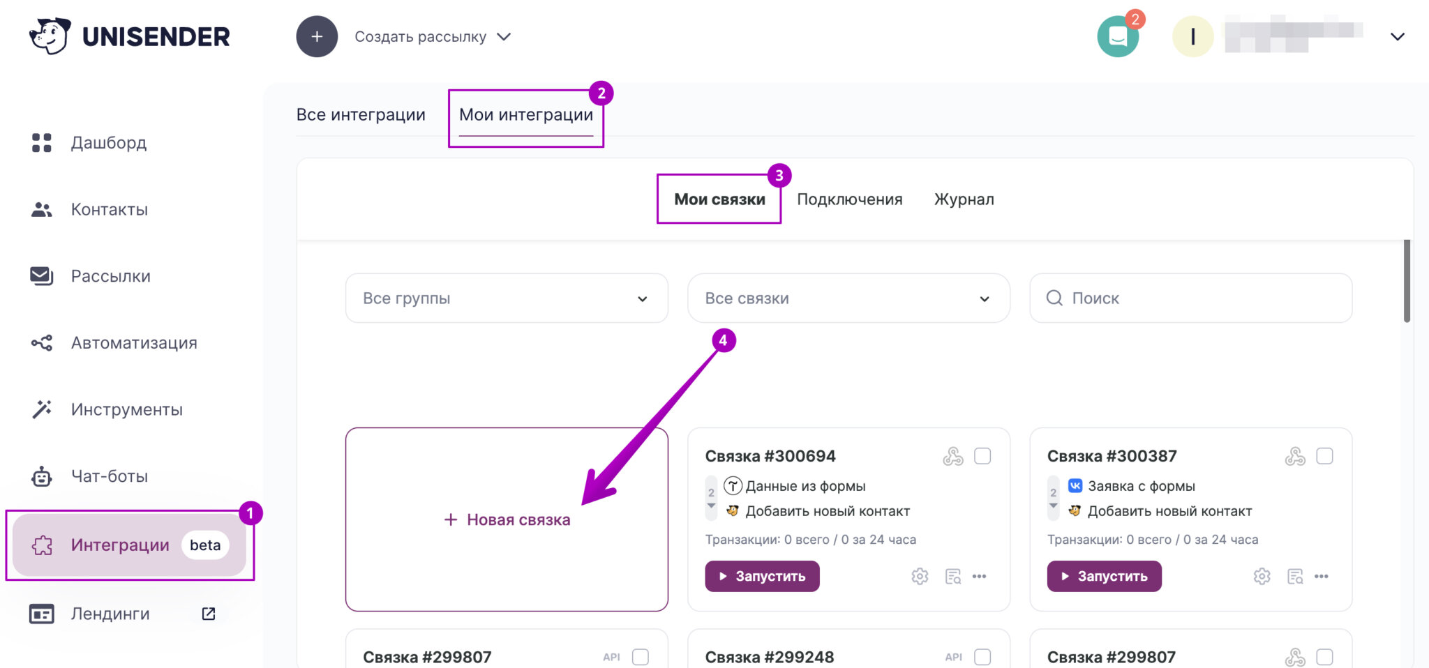
Task: Open settings gear on Связка #300694
Action: (x=920, y=576)
